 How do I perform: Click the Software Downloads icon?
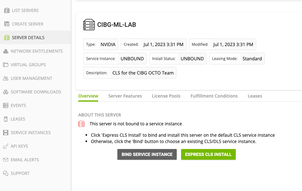pos(5,92)
